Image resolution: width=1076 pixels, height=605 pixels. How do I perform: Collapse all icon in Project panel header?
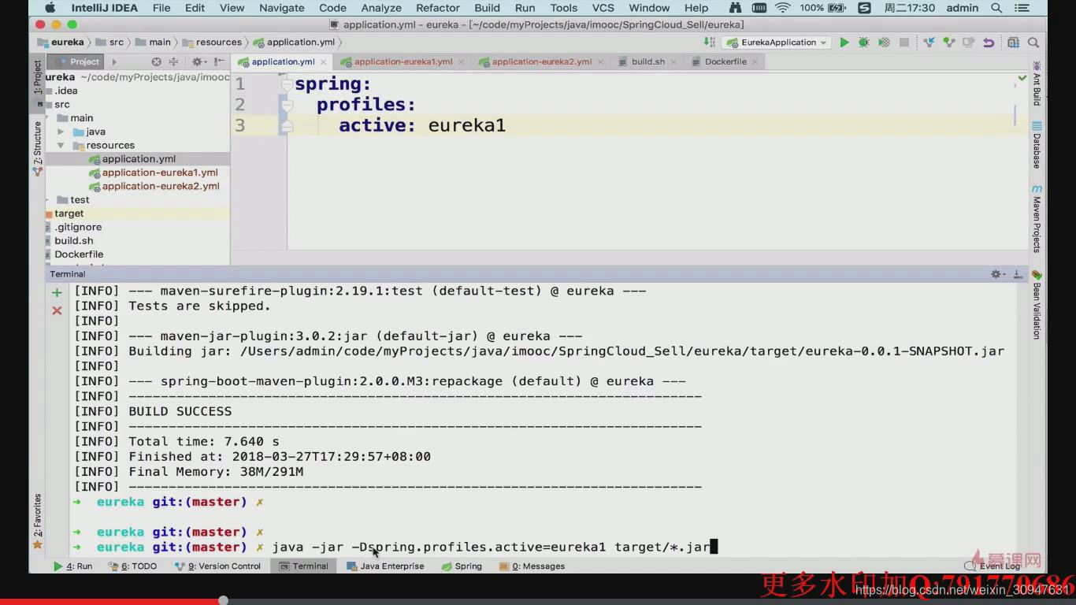pos(174,61)
